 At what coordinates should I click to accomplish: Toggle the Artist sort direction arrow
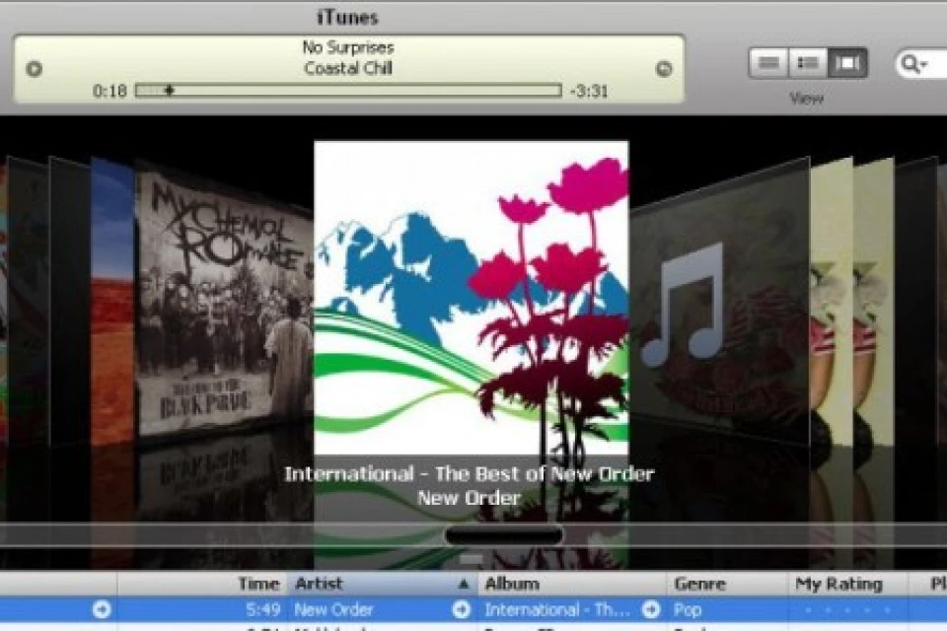(x=464, y=584)
